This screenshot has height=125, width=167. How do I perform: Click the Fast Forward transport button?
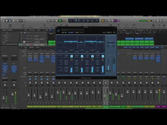[x=53, y=21]
